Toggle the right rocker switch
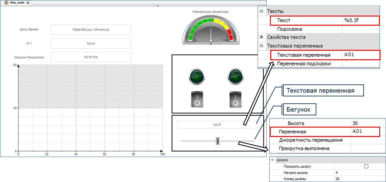The image size is (386, 182). [235, 99]
